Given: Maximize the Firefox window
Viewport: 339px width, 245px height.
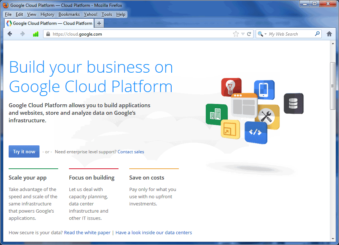Looking at the screenshot, I should coord(315,4).
